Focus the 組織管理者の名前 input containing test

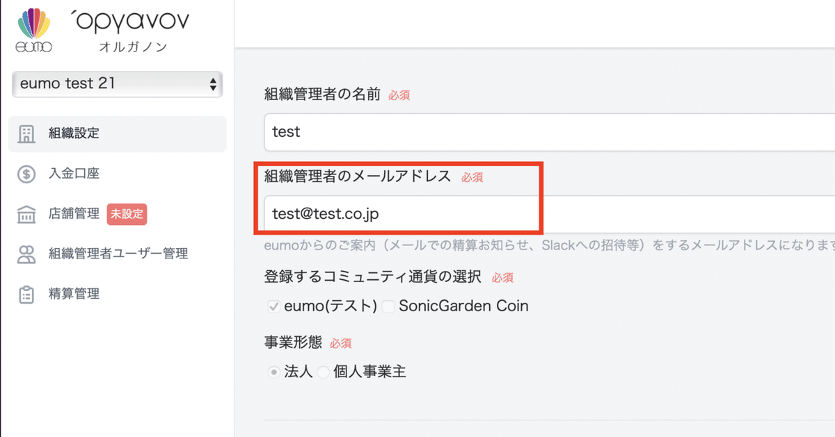[549, 132]
